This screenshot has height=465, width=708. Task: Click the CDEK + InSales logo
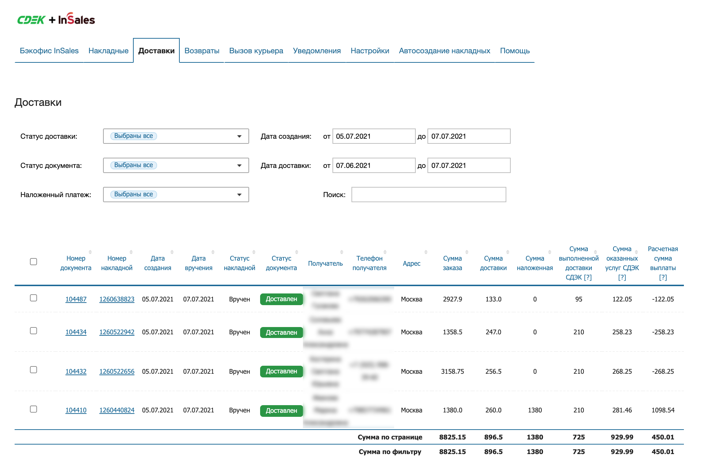pos(56,19)
